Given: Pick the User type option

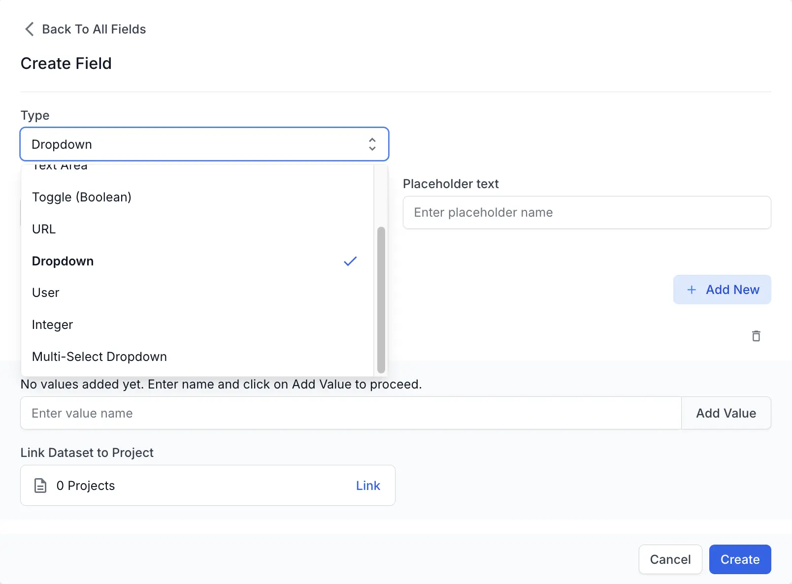Looking at the screenshot, I should click(x=46, y=292).
